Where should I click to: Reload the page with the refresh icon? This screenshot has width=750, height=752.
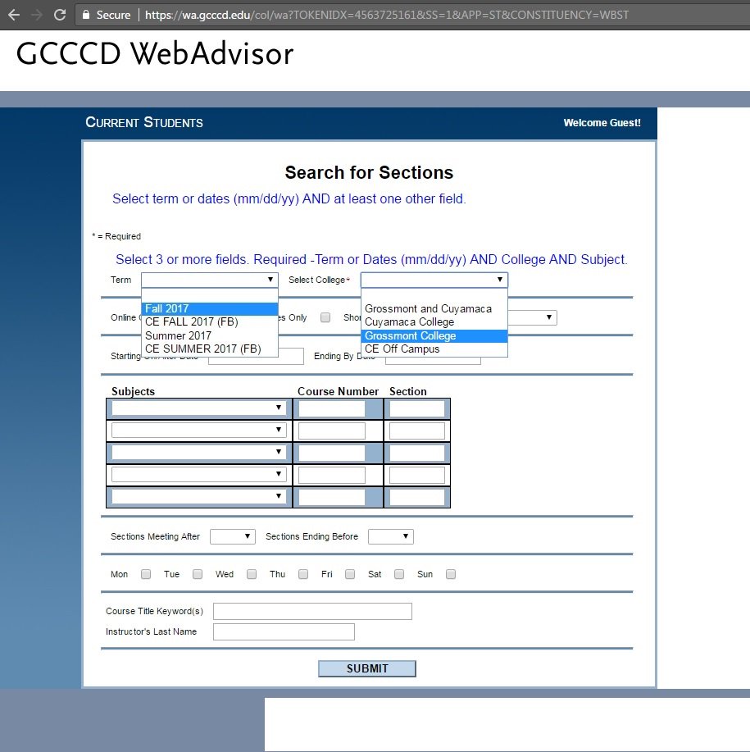(x=59, y=15)
